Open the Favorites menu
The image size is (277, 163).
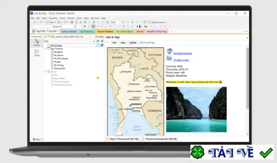pyautogui.click(x=53, y=18)
